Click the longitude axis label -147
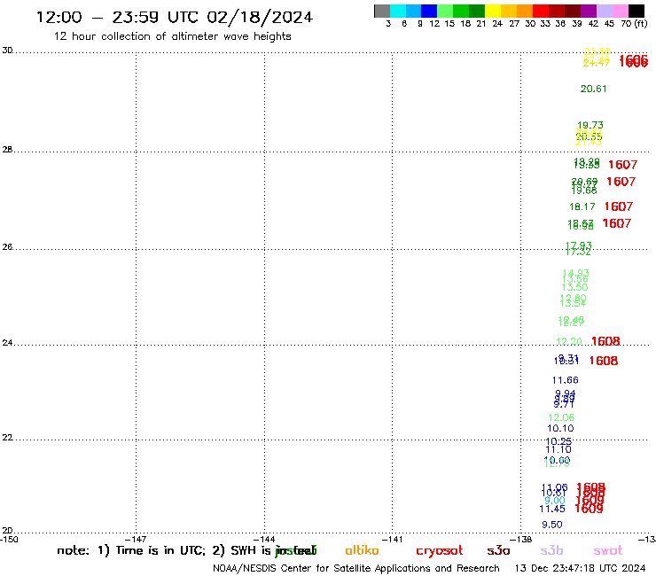The height and width of the screenshot is (576, 656). 136,540
